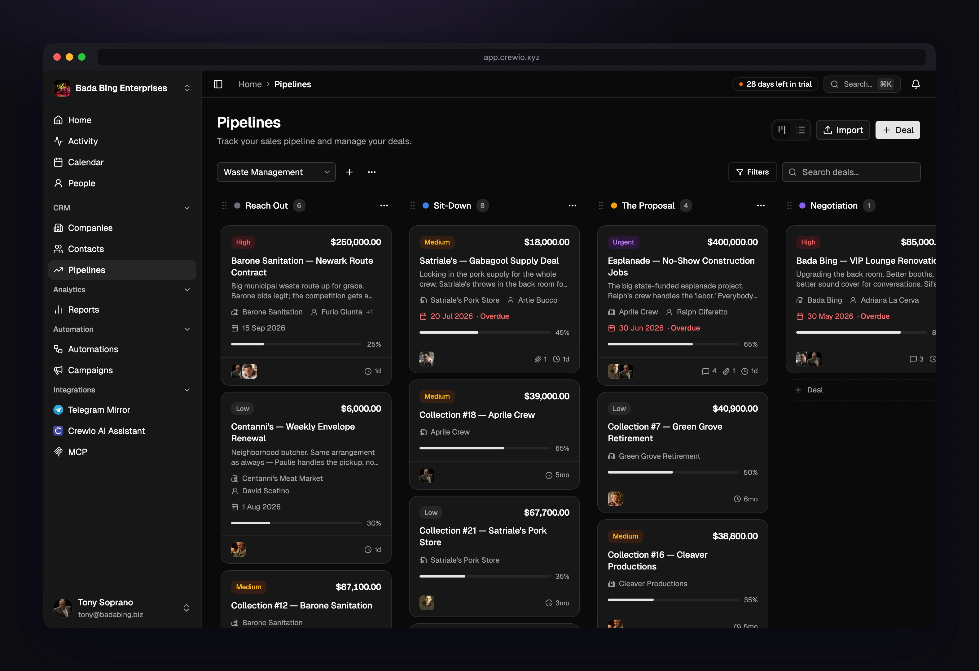Click the Crewio AI Assistant icon
The image size is (979, 671).
point(58,431)
